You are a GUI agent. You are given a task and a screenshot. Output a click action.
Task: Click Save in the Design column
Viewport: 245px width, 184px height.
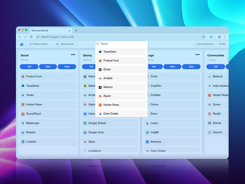(x=172, y=67)
